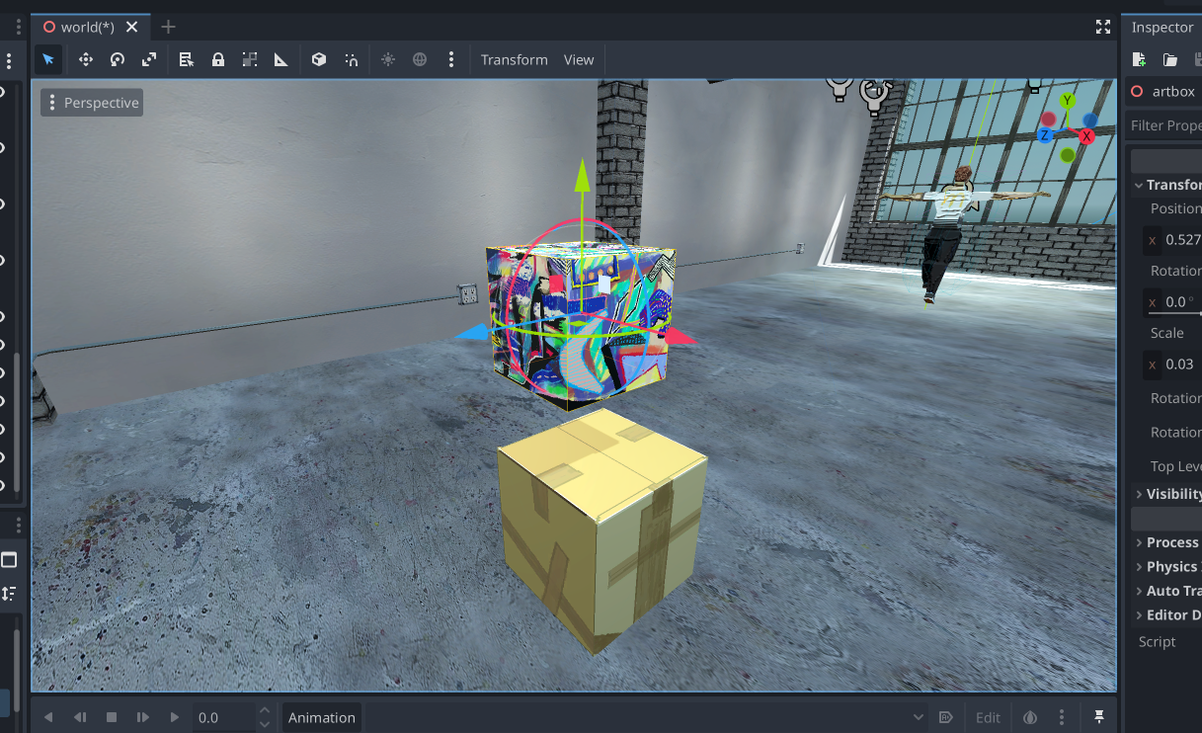
Task: Play animation from current position
Action: [175, 717]
